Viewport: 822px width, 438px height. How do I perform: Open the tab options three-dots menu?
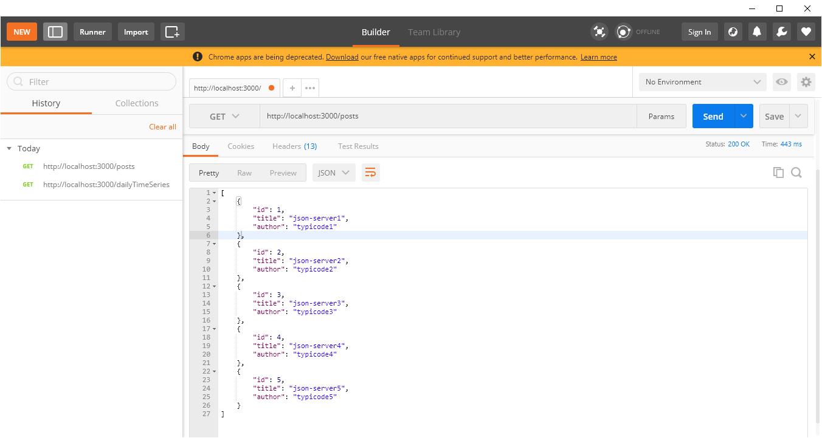point(310,88)
